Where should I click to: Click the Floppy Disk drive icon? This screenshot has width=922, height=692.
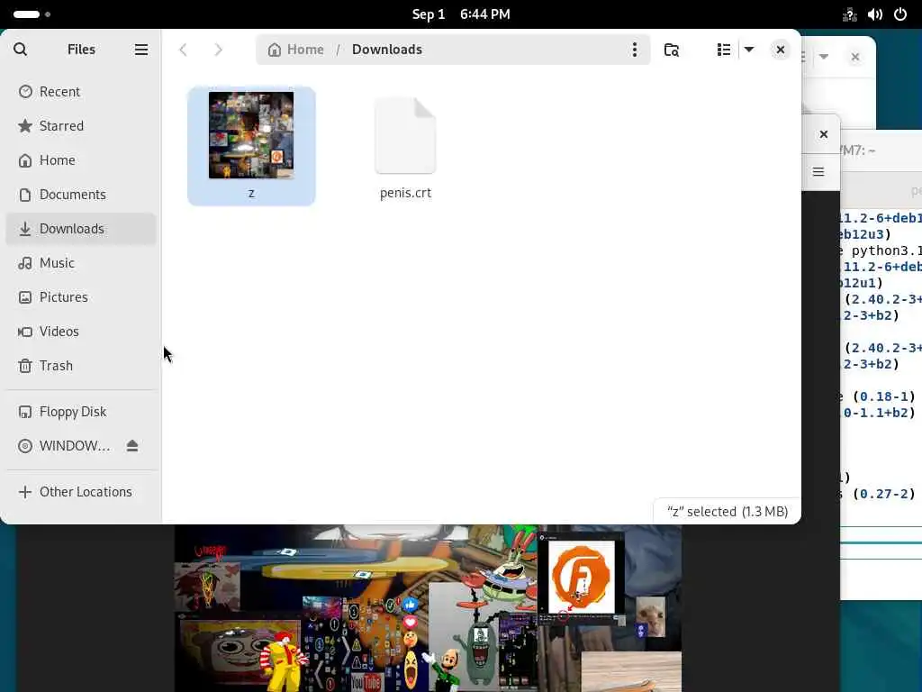tap(25, 411)
